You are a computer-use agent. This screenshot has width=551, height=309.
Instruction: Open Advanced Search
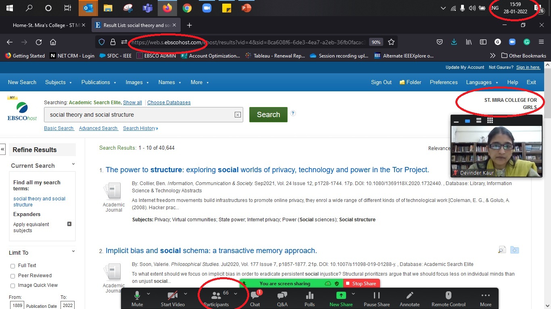(x=98, y=128)
